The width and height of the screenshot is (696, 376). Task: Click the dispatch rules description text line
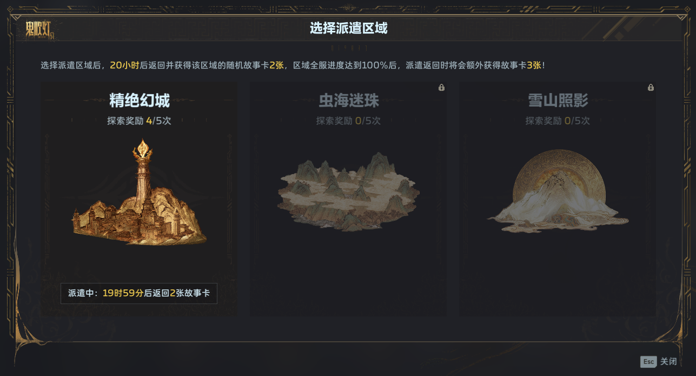coord(293,65)
